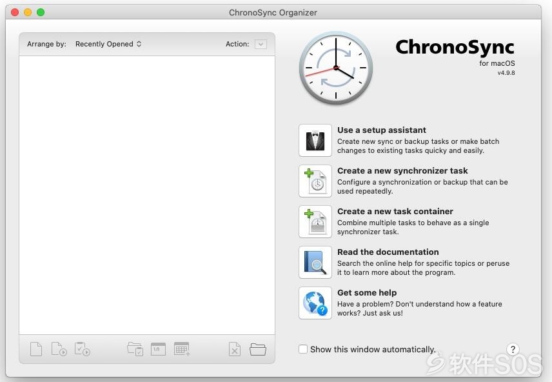Viewport: 552px width, 382px height.
Task: Click 'Show this window automatically.' label text
Action: 373,350
